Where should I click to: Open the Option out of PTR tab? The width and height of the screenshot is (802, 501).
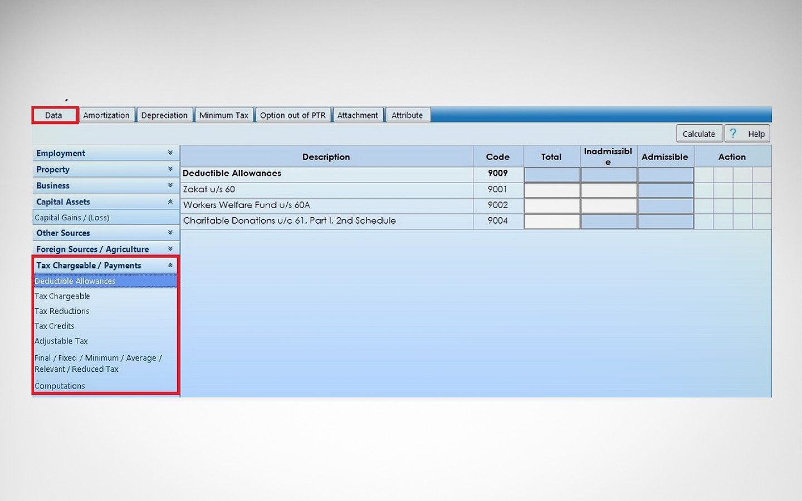coord(293,115)
